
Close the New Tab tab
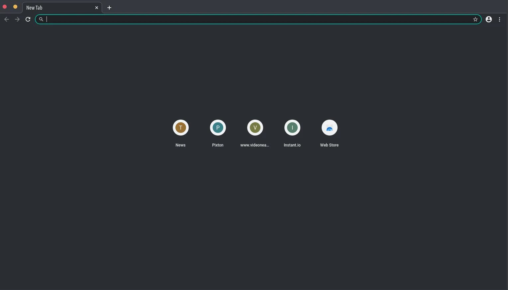(x=97, y=8)
